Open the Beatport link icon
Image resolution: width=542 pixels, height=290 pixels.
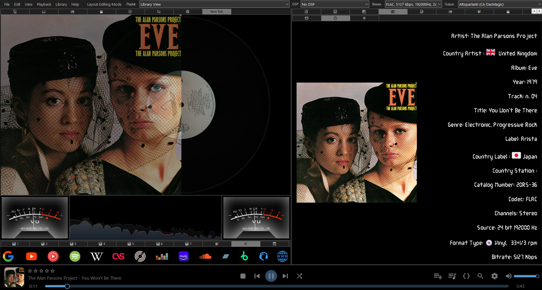point(244,256)
